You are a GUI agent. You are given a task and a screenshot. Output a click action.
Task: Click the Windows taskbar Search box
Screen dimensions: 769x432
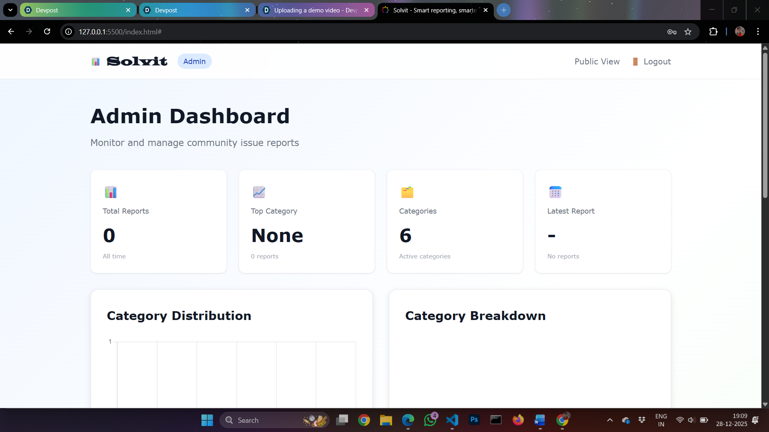click(x=274, y=420)
